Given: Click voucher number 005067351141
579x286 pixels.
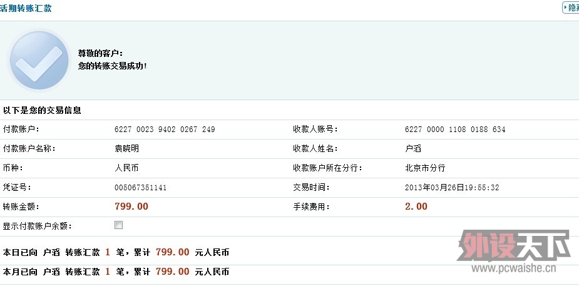Looking at the screenshot, I should [x=140, y=188].
